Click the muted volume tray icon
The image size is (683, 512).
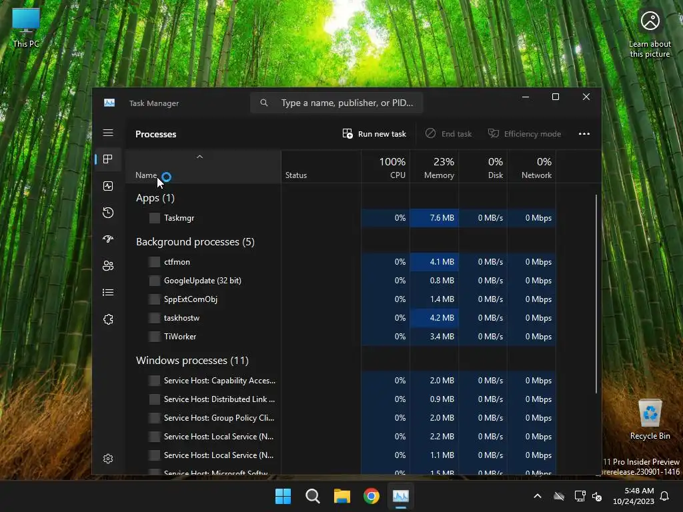tap(597, 496)
